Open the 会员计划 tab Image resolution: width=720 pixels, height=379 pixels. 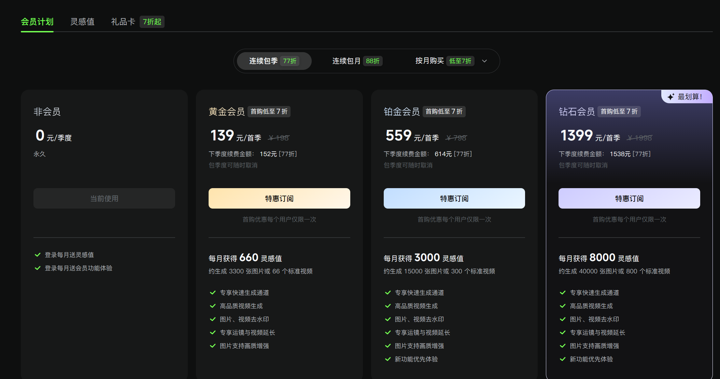point(37,22)
